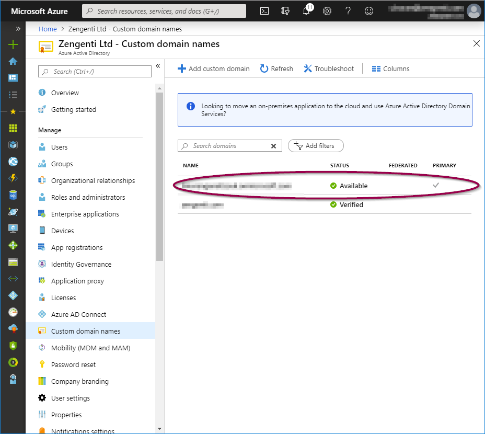Click Add custom domain button
The height and width of the screenshot is (434, 485).
(x=213, y=68)
